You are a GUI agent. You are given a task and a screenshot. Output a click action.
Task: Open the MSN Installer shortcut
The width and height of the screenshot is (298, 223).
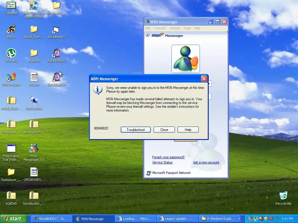point(11,80)
